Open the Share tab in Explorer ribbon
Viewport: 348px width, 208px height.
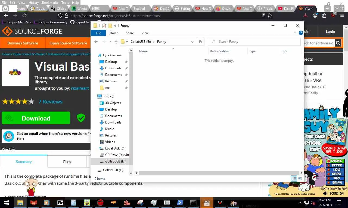pos(130,33)
